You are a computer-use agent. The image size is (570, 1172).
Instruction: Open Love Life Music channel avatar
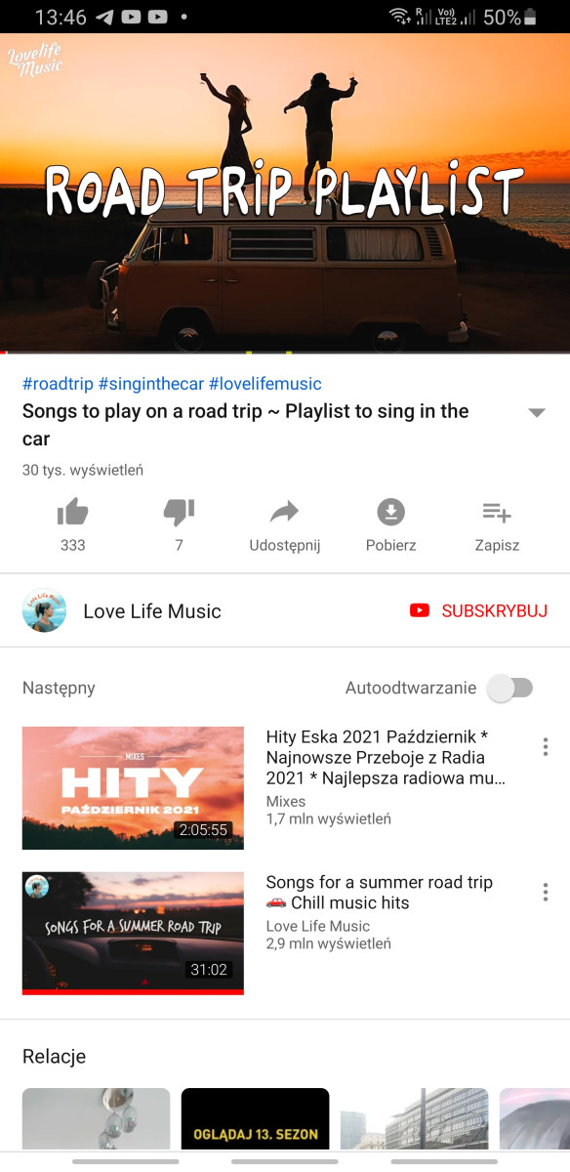[x=44, y=610]
